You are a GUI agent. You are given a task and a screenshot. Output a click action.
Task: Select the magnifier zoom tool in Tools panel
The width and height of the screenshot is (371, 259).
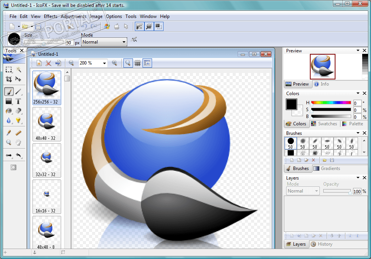click(x=9, y=142)
